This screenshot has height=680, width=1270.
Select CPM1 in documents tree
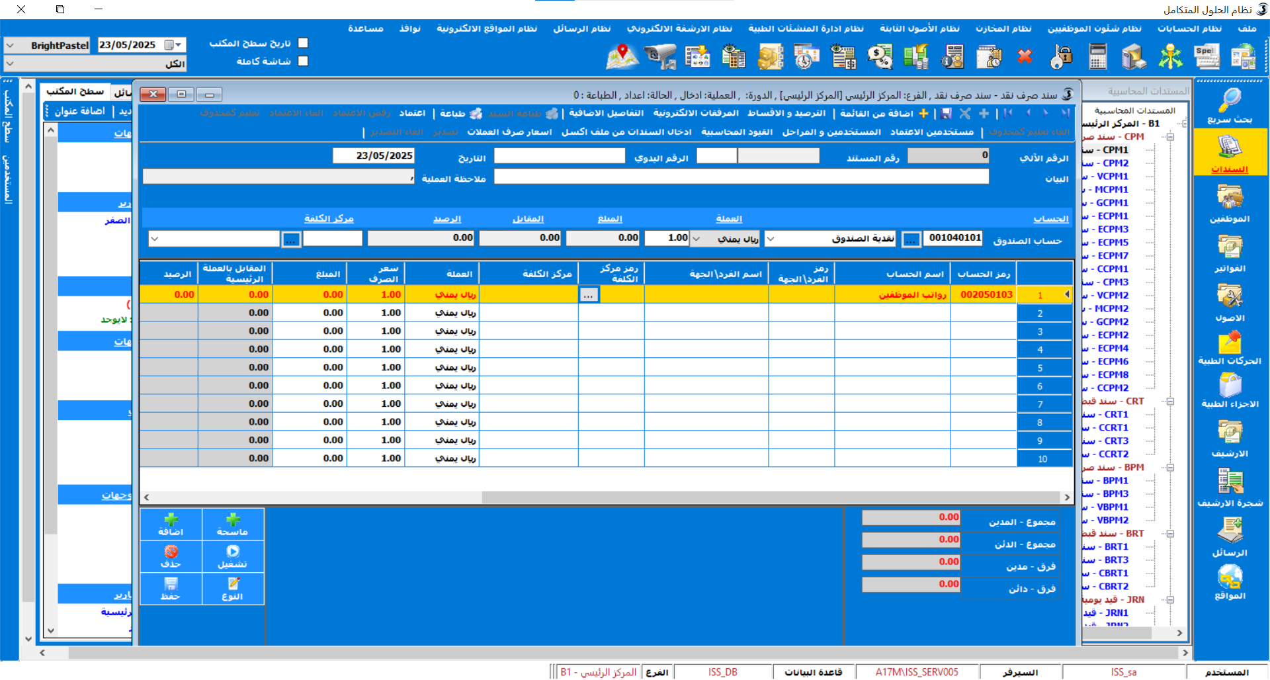point(1115,150)
